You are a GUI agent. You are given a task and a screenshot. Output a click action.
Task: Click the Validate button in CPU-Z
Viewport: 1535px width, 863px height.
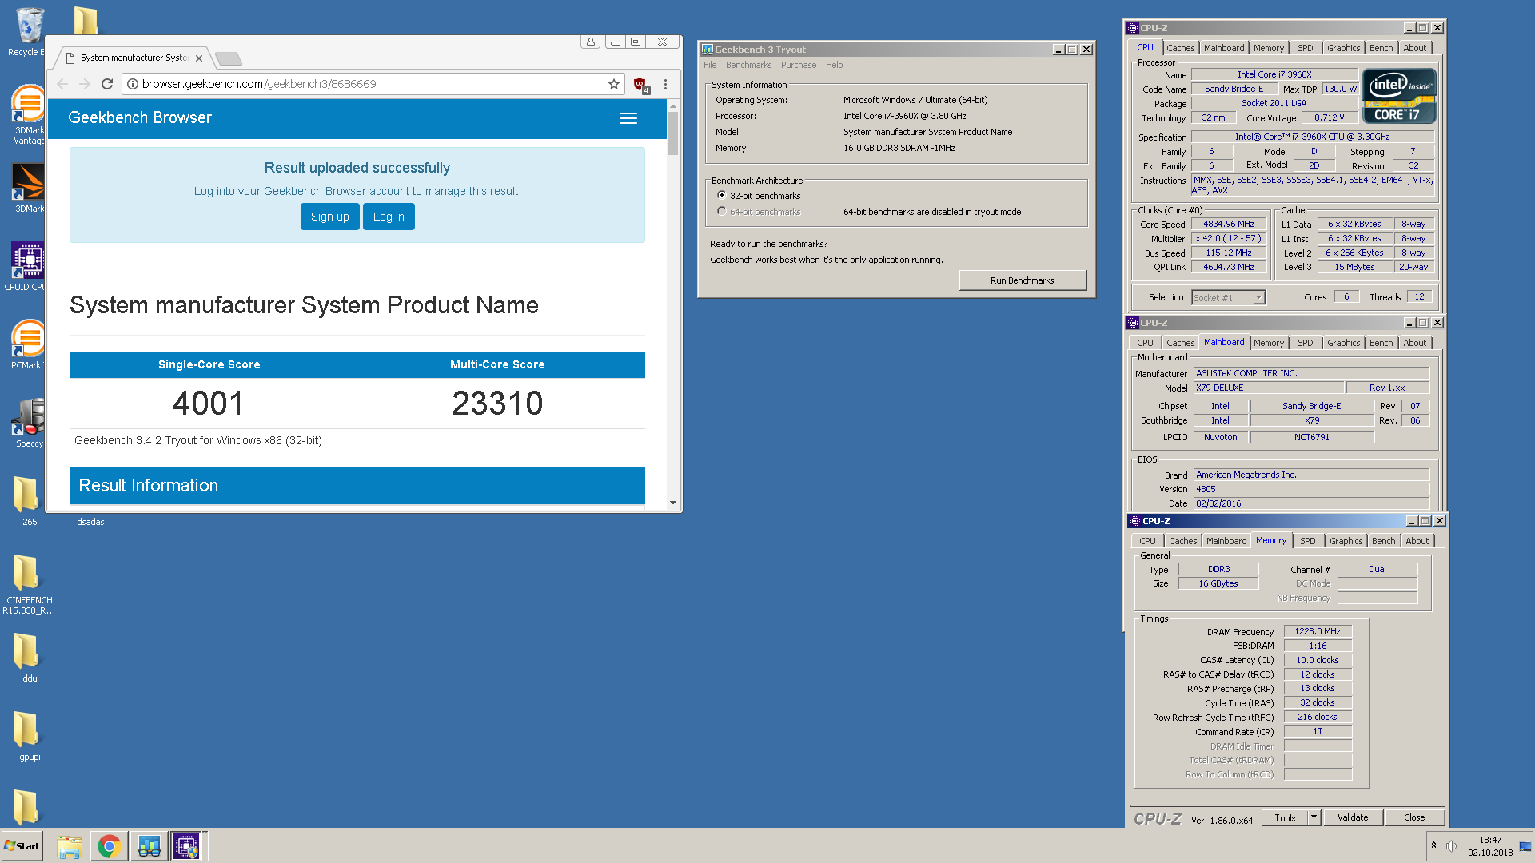1353,817
